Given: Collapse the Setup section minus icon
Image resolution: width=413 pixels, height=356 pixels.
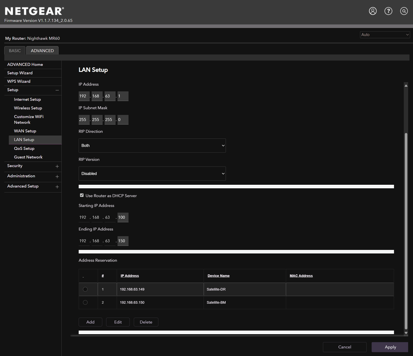Looking at the screenshot, I should pyautogui.click(x=57, y=90).
